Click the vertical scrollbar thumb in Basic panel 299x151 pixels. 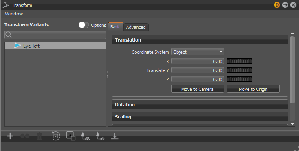pos(292,70)
